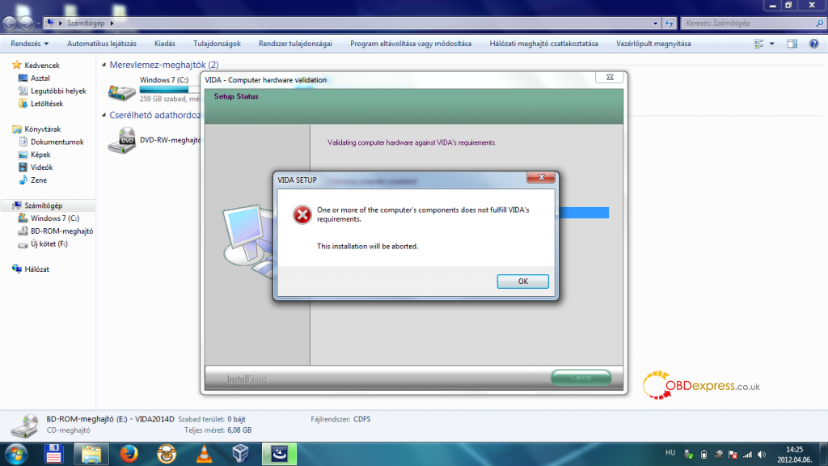The image size is (828, 466).
Task: Open the VirtualBox cube icon on the taskbar
Action: pos(241,455)
